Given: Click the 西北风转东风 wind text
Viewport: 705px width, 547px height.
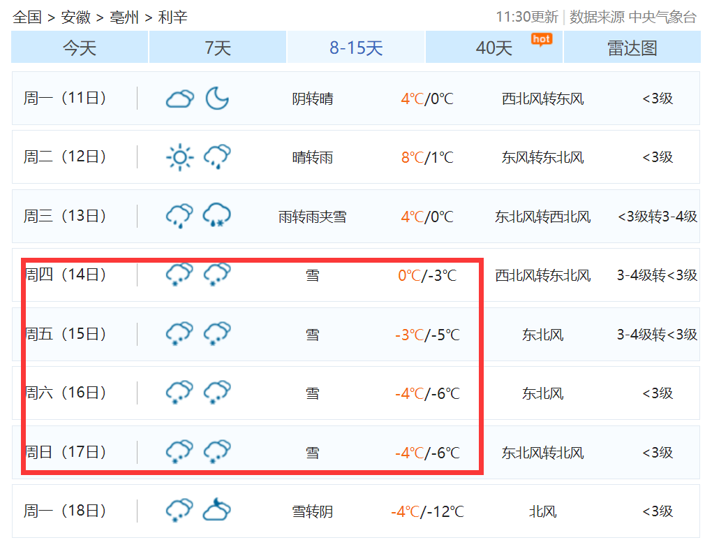Looking at the screenshot, I should [x=542, y=99].
